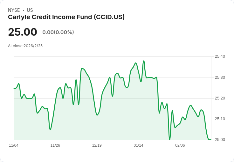The width and height of the screenshot is (234, 162).
Task: Click the Carlyle Credit Income Fund title
Action: tap(66, 17)
